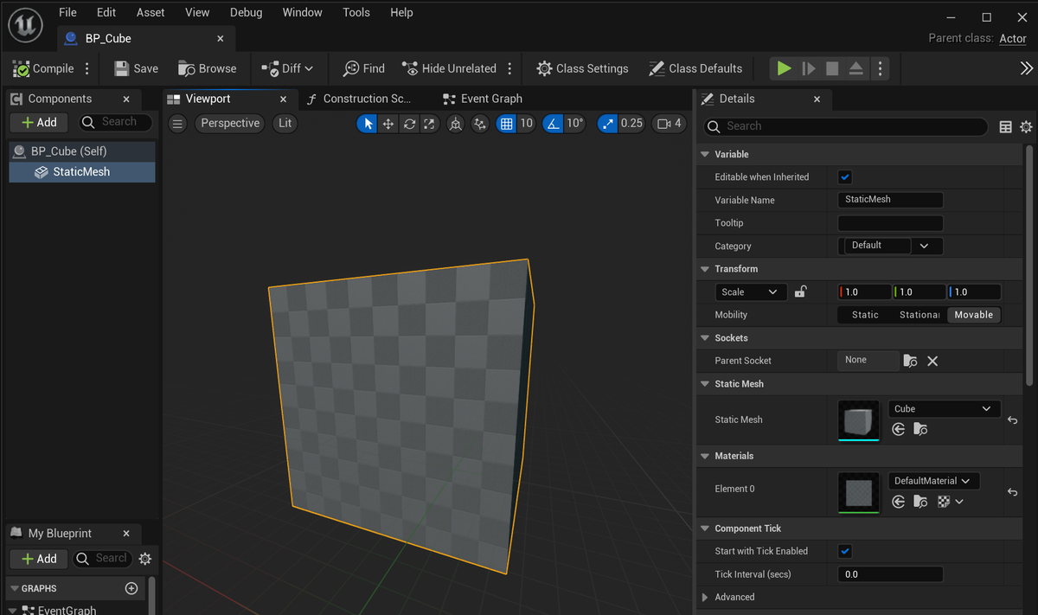The height and width of the screenshot is (615, 1038).
Task: Set Mobility to Static
Action: (865, 315)
